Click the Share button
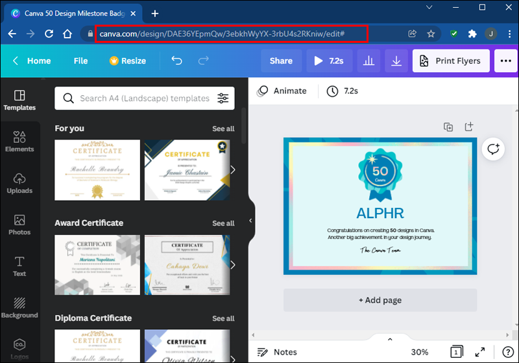 pos(281,60)
